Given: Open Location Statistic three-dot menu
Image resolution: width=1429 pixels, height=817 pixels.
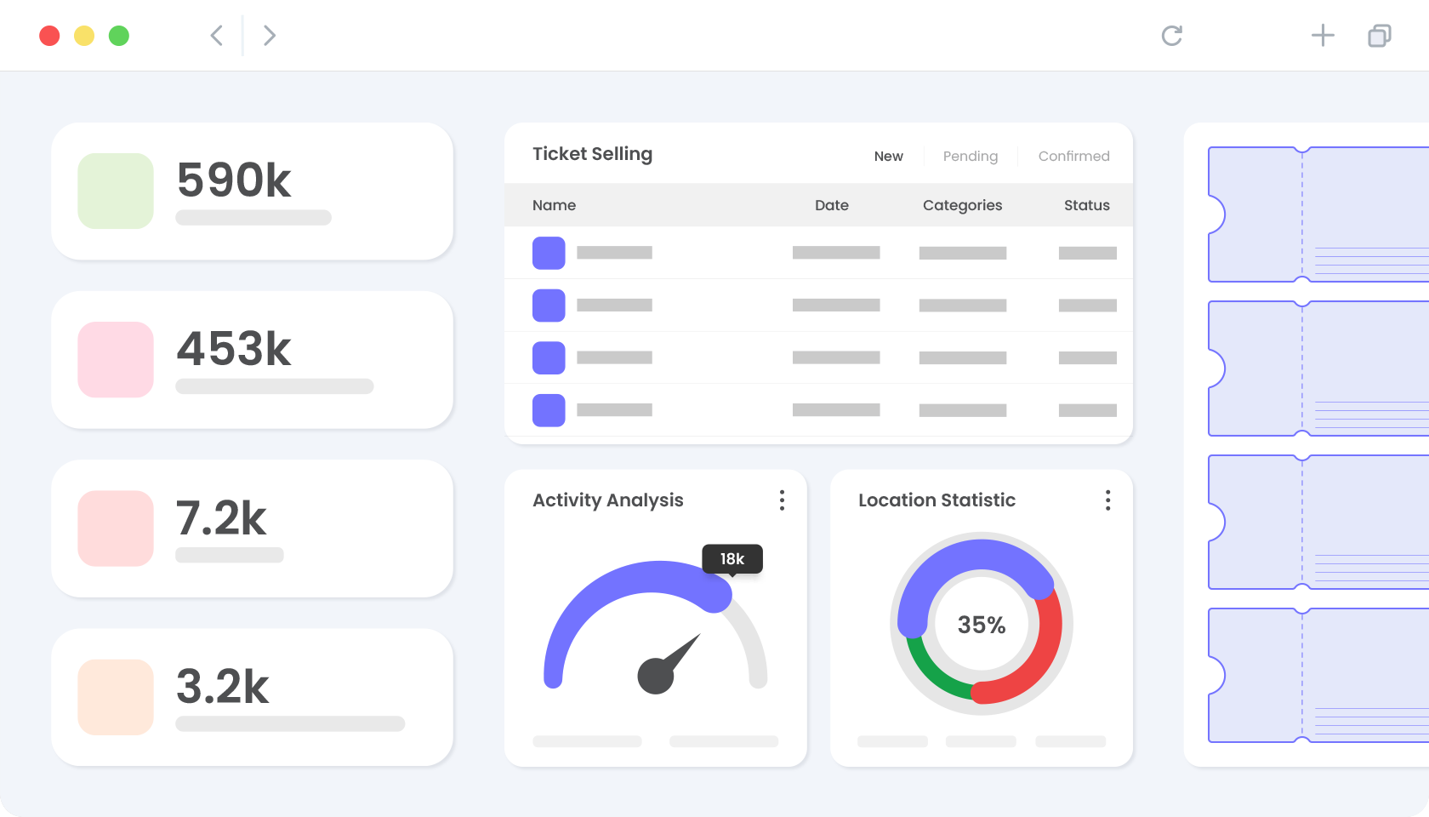Looking at the screenshot, I should [1107, 500].
